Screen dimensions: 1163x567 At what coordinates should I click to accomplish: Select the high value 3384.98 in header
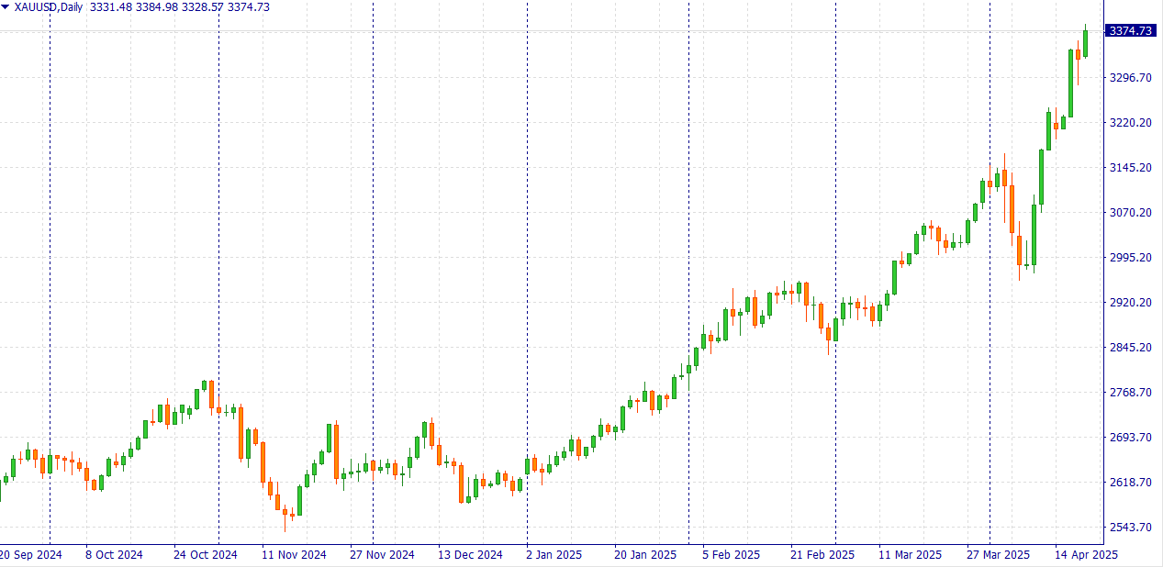(x=157, y=7)
